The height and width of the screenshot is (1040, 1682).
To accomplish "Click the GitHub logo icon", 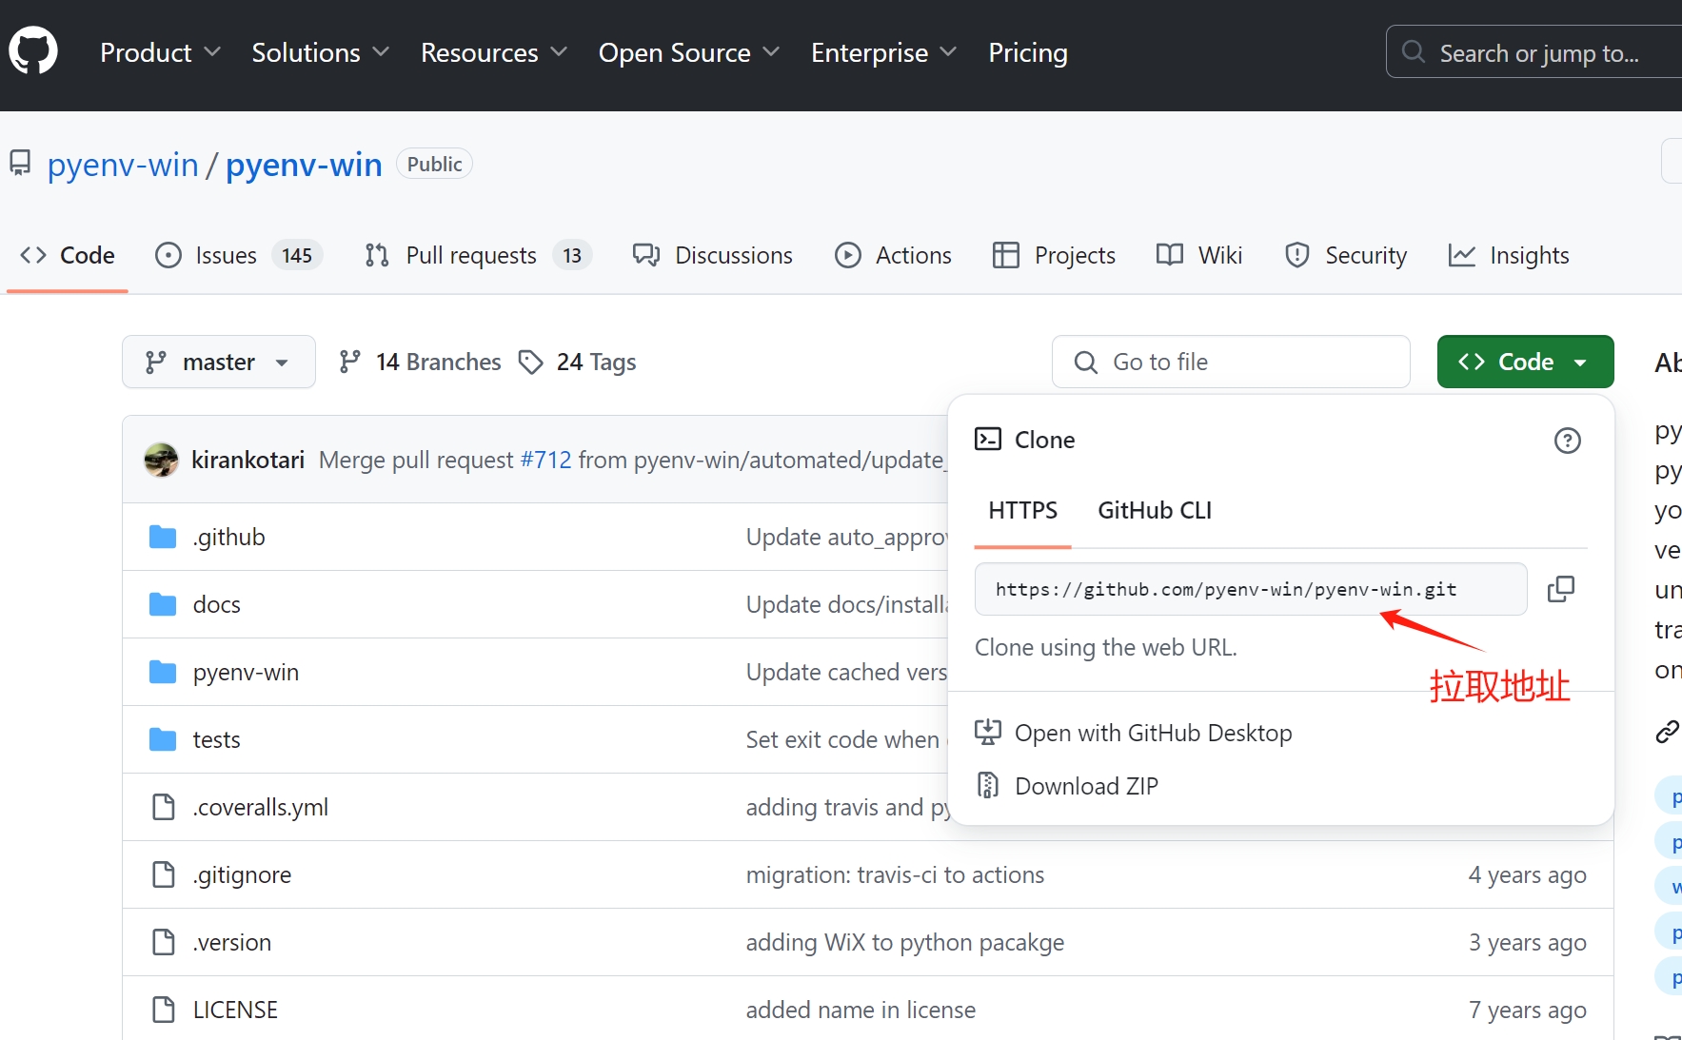I will [33, 51].
